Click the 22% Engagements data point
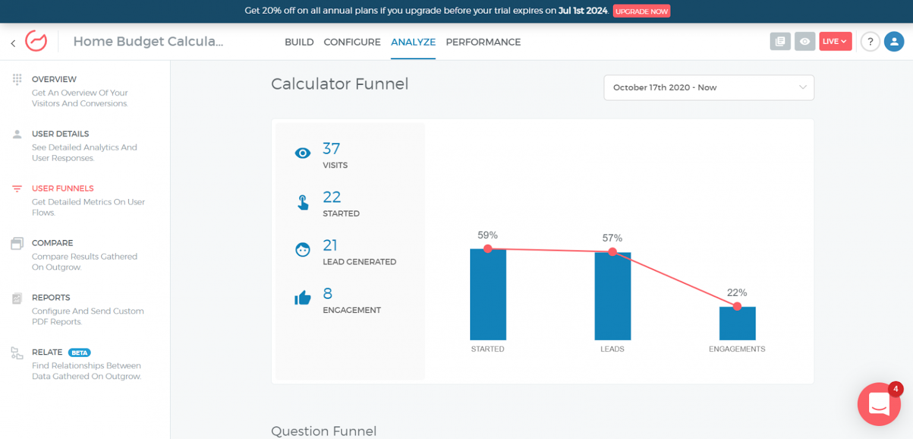Image resolution: width=913 pixels, height=439 pixels. (737, 307)
